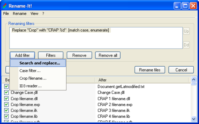The height and width of the screenshot is (124, 199).
Task: Select ID3 reader... from filter menu
Action: pos(30,86)
